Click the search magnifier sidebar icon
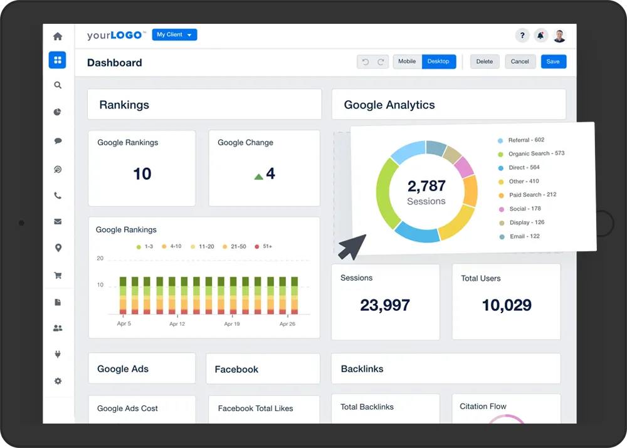This screenshot has width=627, height=448. point(58,85)
